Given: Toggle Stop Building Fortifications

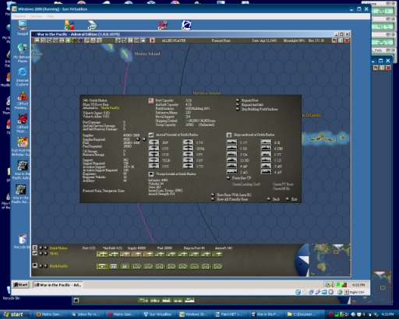Looking at the screenshot, I should (257, 109).
